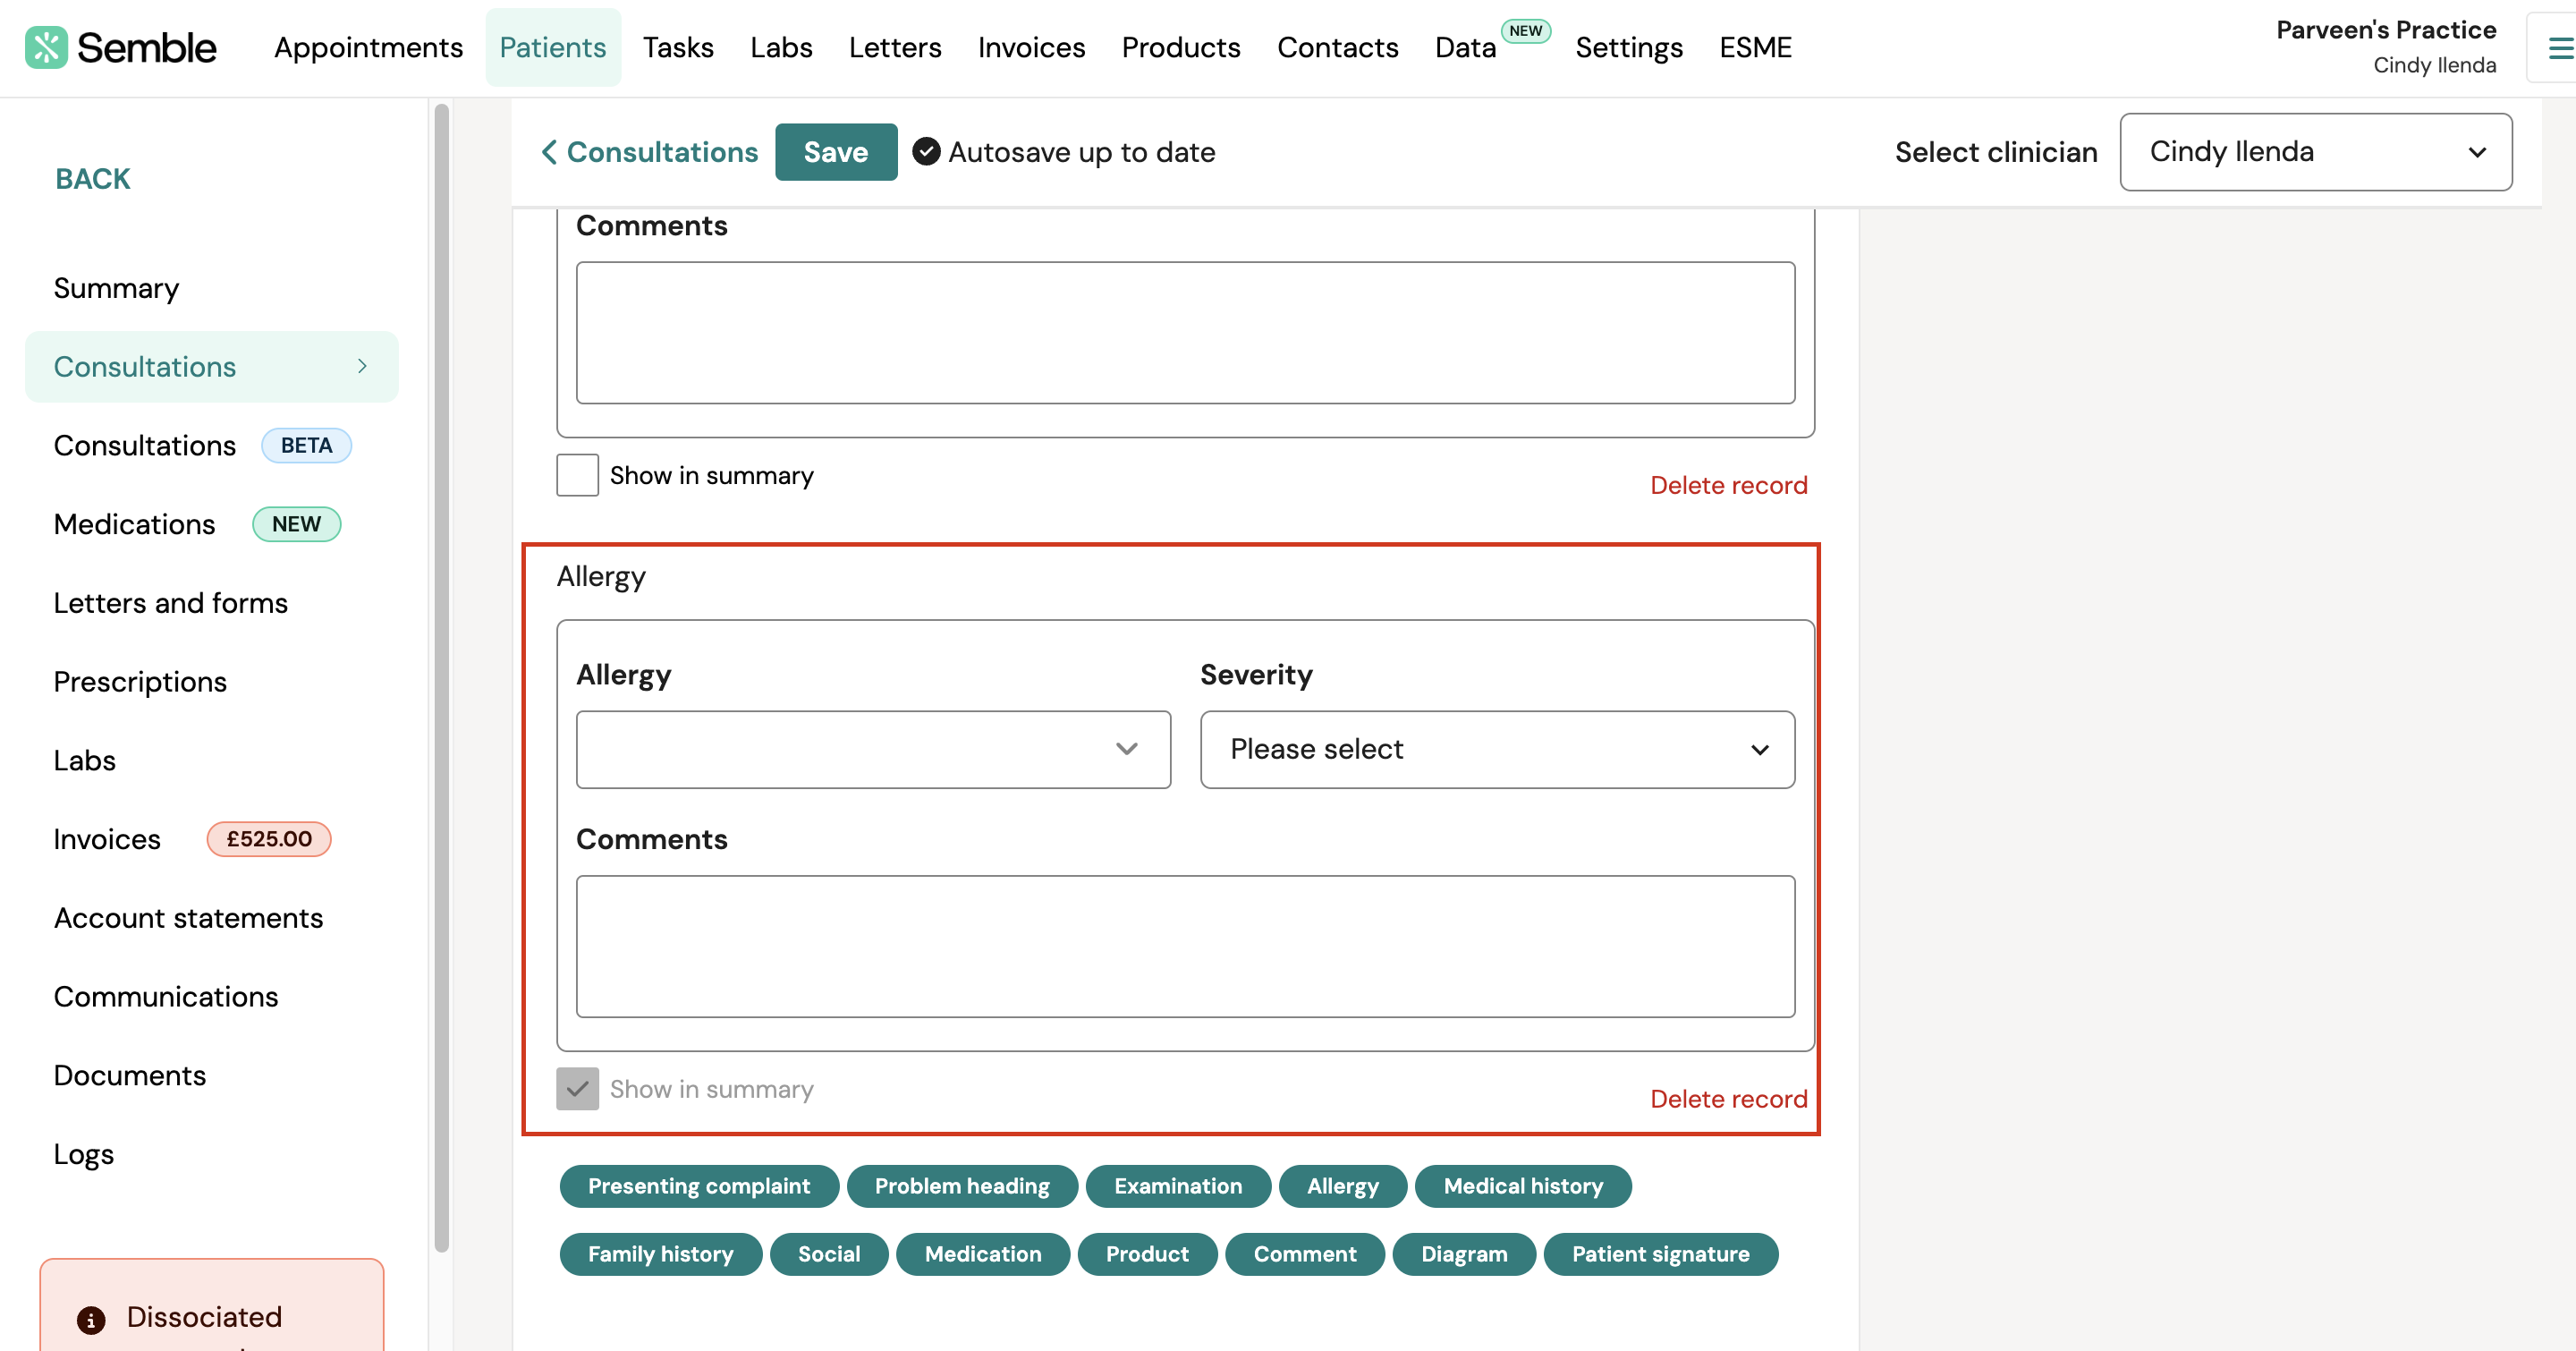
Task: Open Appointments in top navigation
Action: point(368,47)
